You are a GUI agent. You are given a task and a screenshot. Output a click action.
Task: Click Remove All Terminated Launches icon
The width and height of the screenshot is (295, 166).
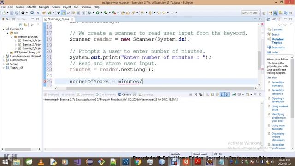pyautogui.click(x=201, y=95)
